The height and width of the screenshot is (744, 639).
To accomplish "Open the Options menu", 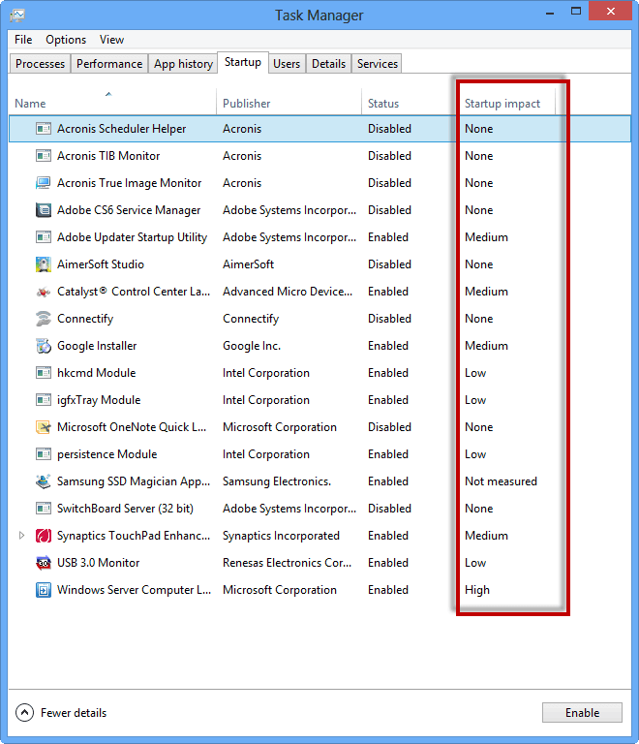I will coord(66,40).
